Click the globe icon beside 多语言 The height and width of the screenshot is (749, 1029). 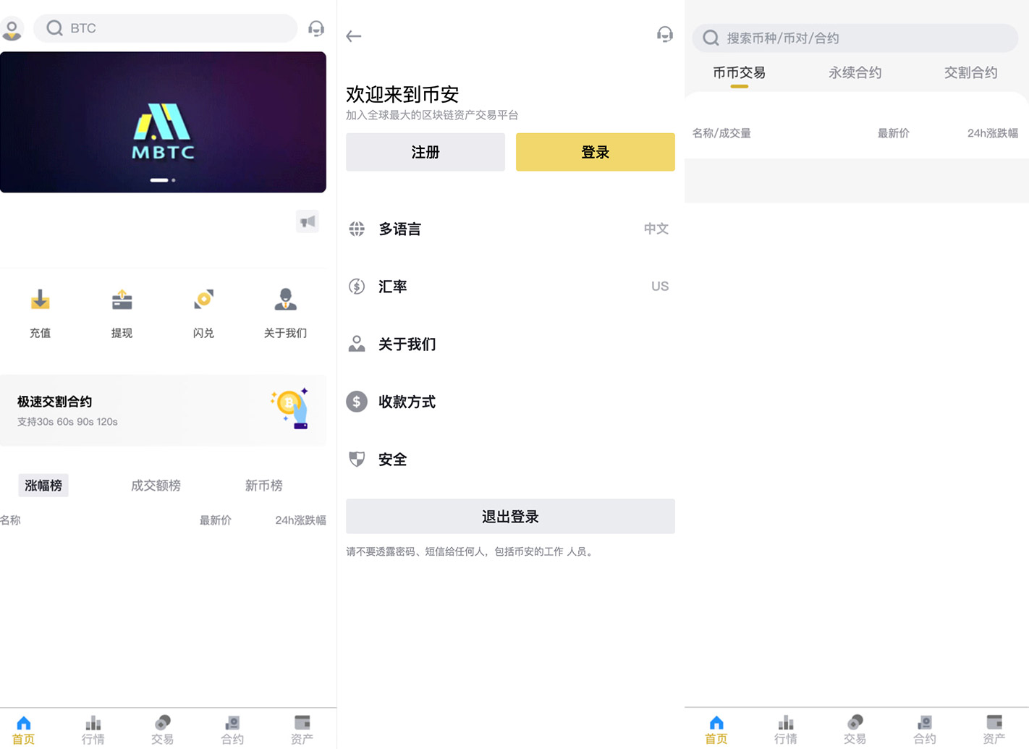tap(357, 229)
